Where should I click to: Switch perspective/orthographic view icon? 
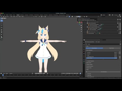tap(81, 31)
